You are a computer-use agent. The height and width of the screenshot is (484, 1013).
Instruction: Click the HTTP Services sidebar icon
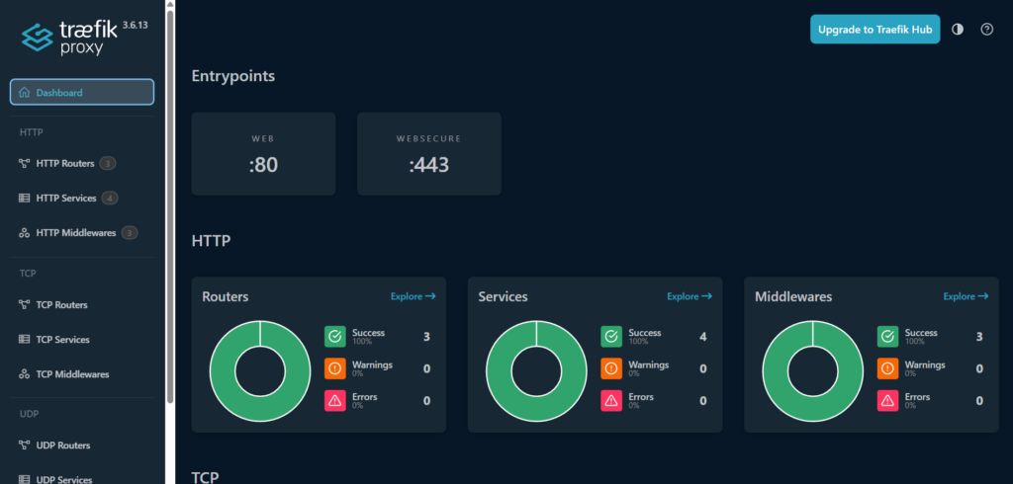tap(25, 199)
